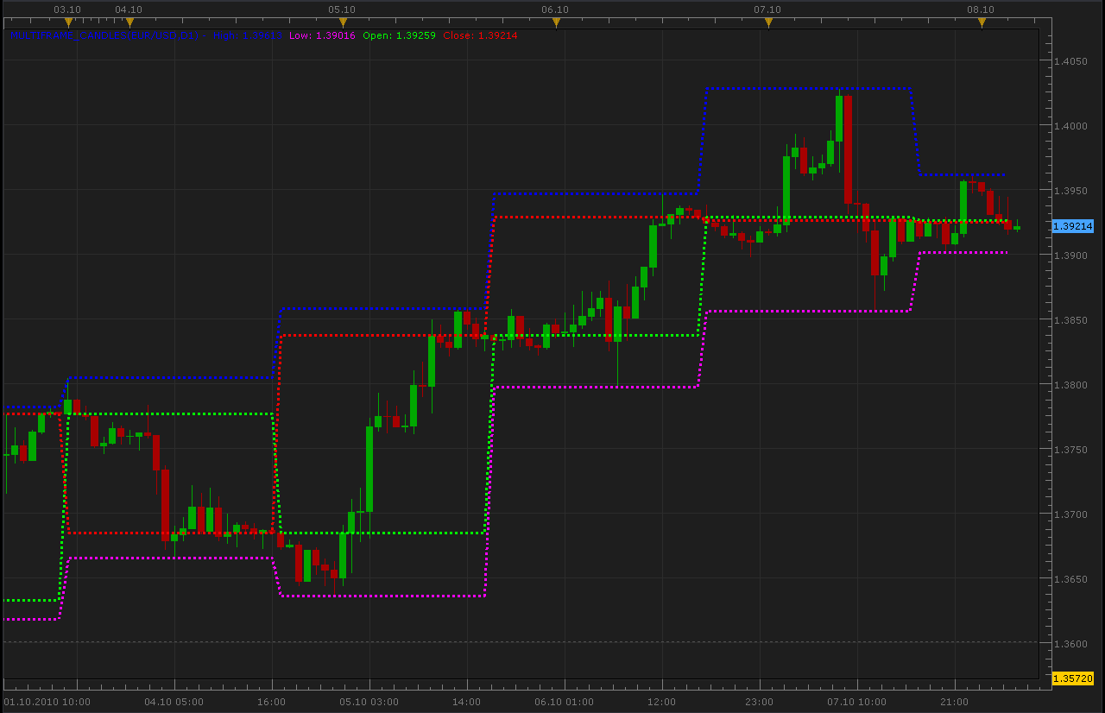Click the 07.10 10:00 time label

click(857, 702)
